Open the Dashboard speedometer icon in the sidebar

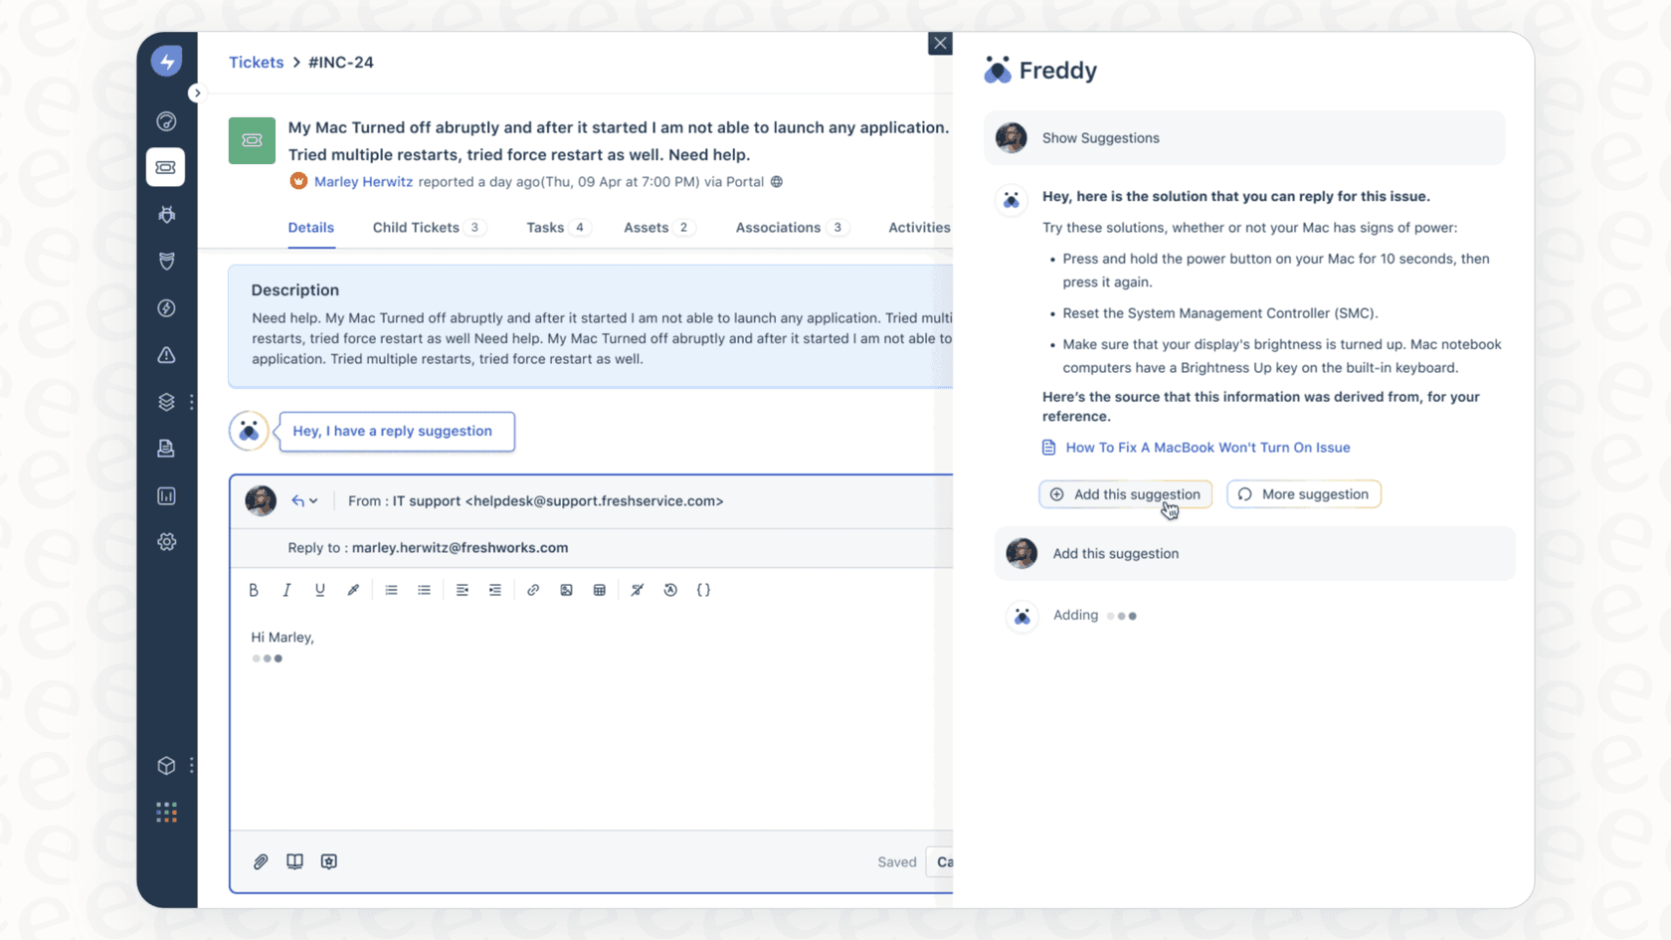pyautogui.click(x=166, y=120)
